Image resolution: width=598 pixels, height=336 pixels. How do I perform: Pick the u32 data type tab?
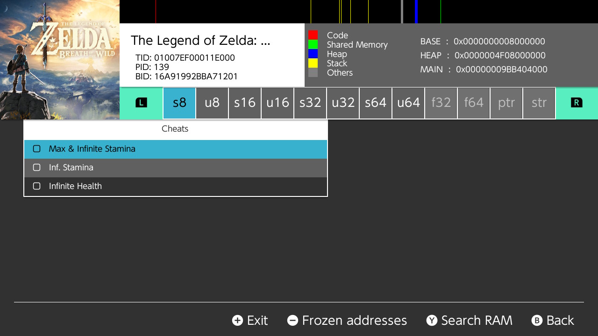(343, 103)
